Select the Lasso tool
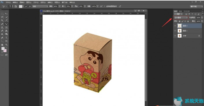The image size is (204, 106). point(2,17)
